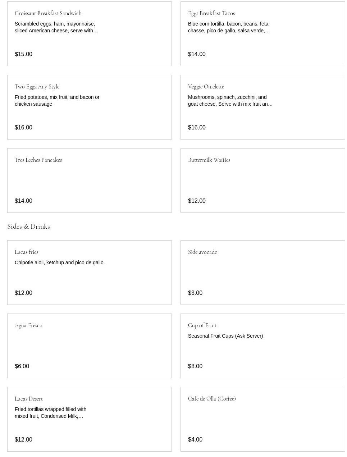Click Cafe de Olla (Coffee) item

pyautogui.click(x=262, y=419)
